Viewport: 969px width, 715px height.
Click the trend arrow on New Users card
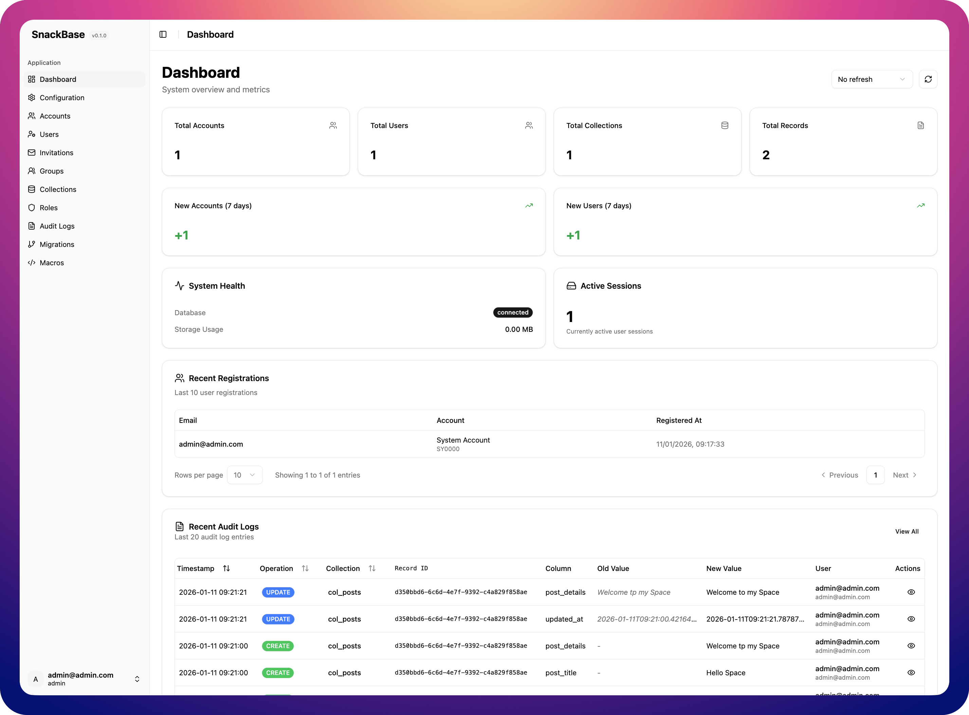pos(920,205)
